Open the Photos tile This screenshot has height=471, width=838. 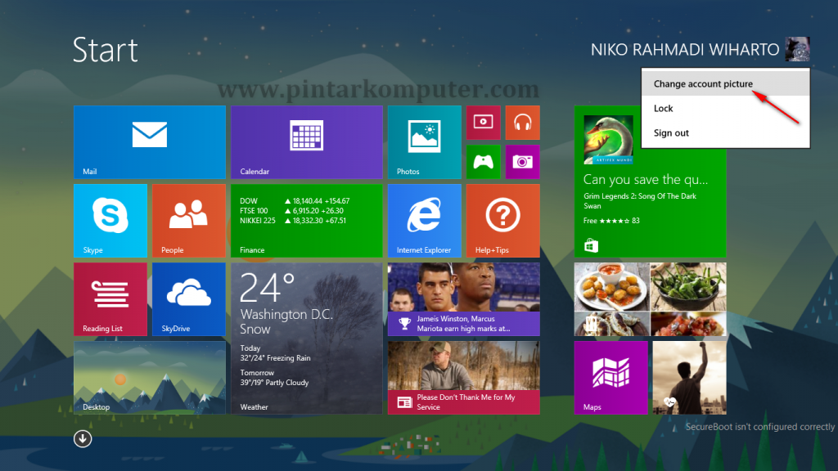(x=425, y=142)
